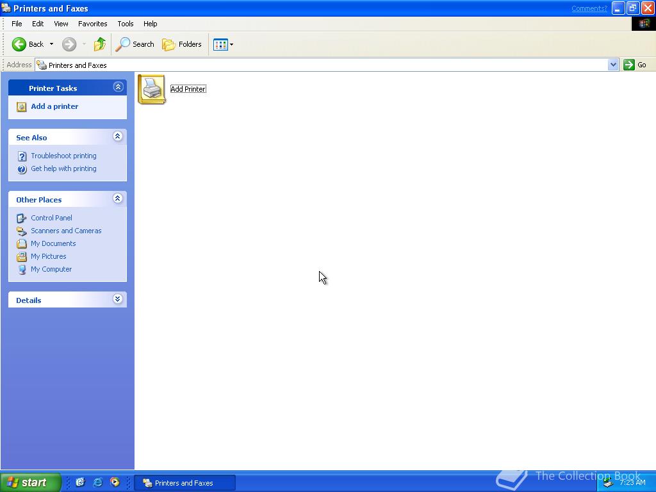
Task: Expand the address bar dropdown
Action: pyautogui.click(x=613, y=65)
